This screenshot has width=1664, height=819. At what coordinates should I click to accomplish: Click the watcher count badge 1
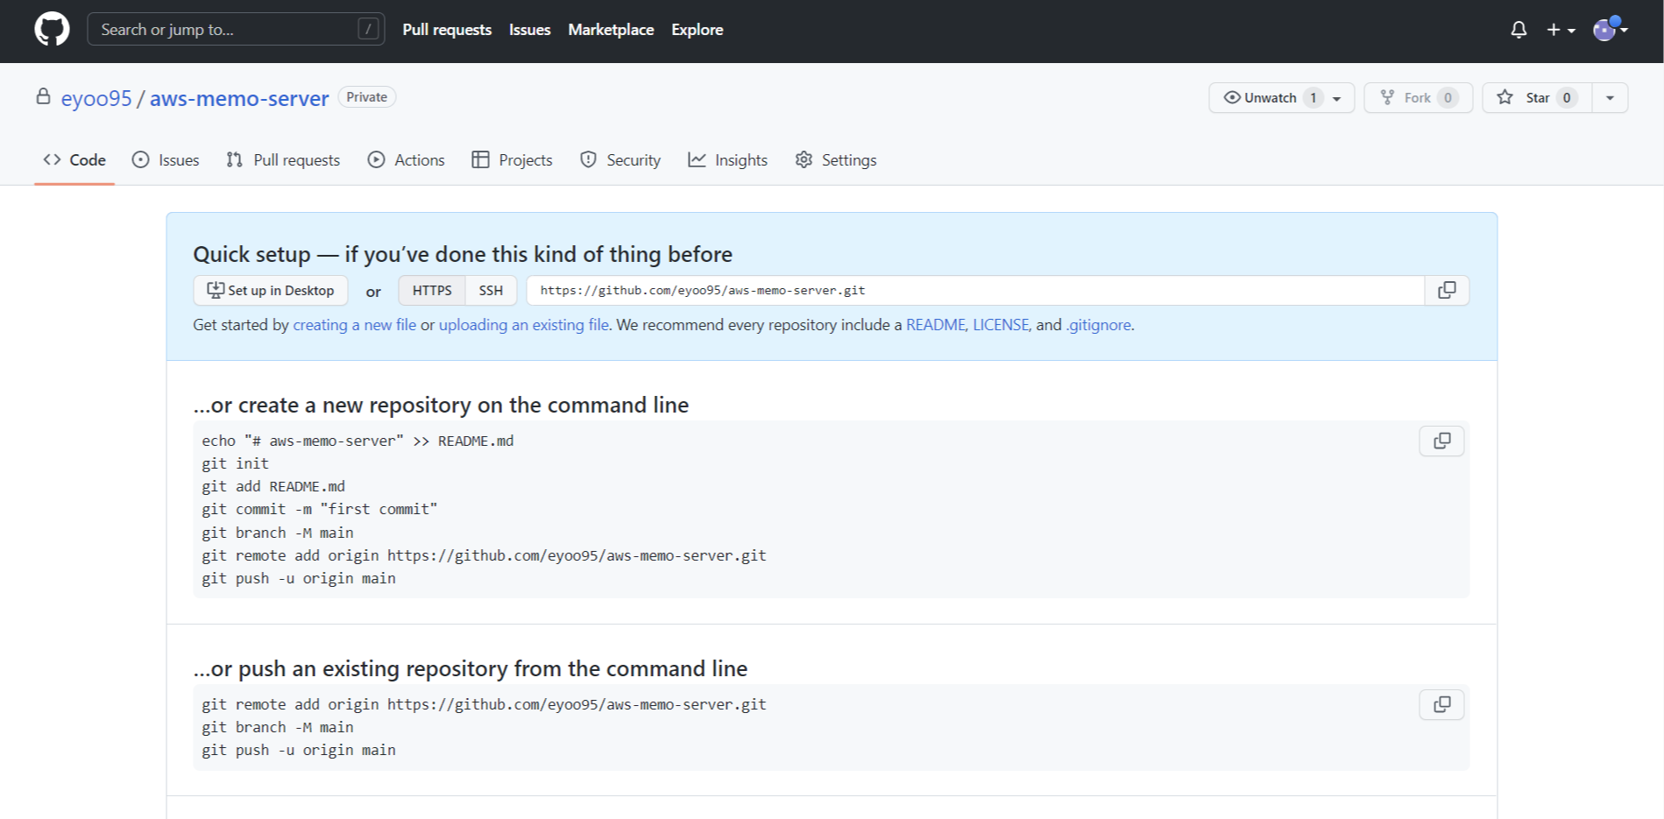tap(1313, 98)
